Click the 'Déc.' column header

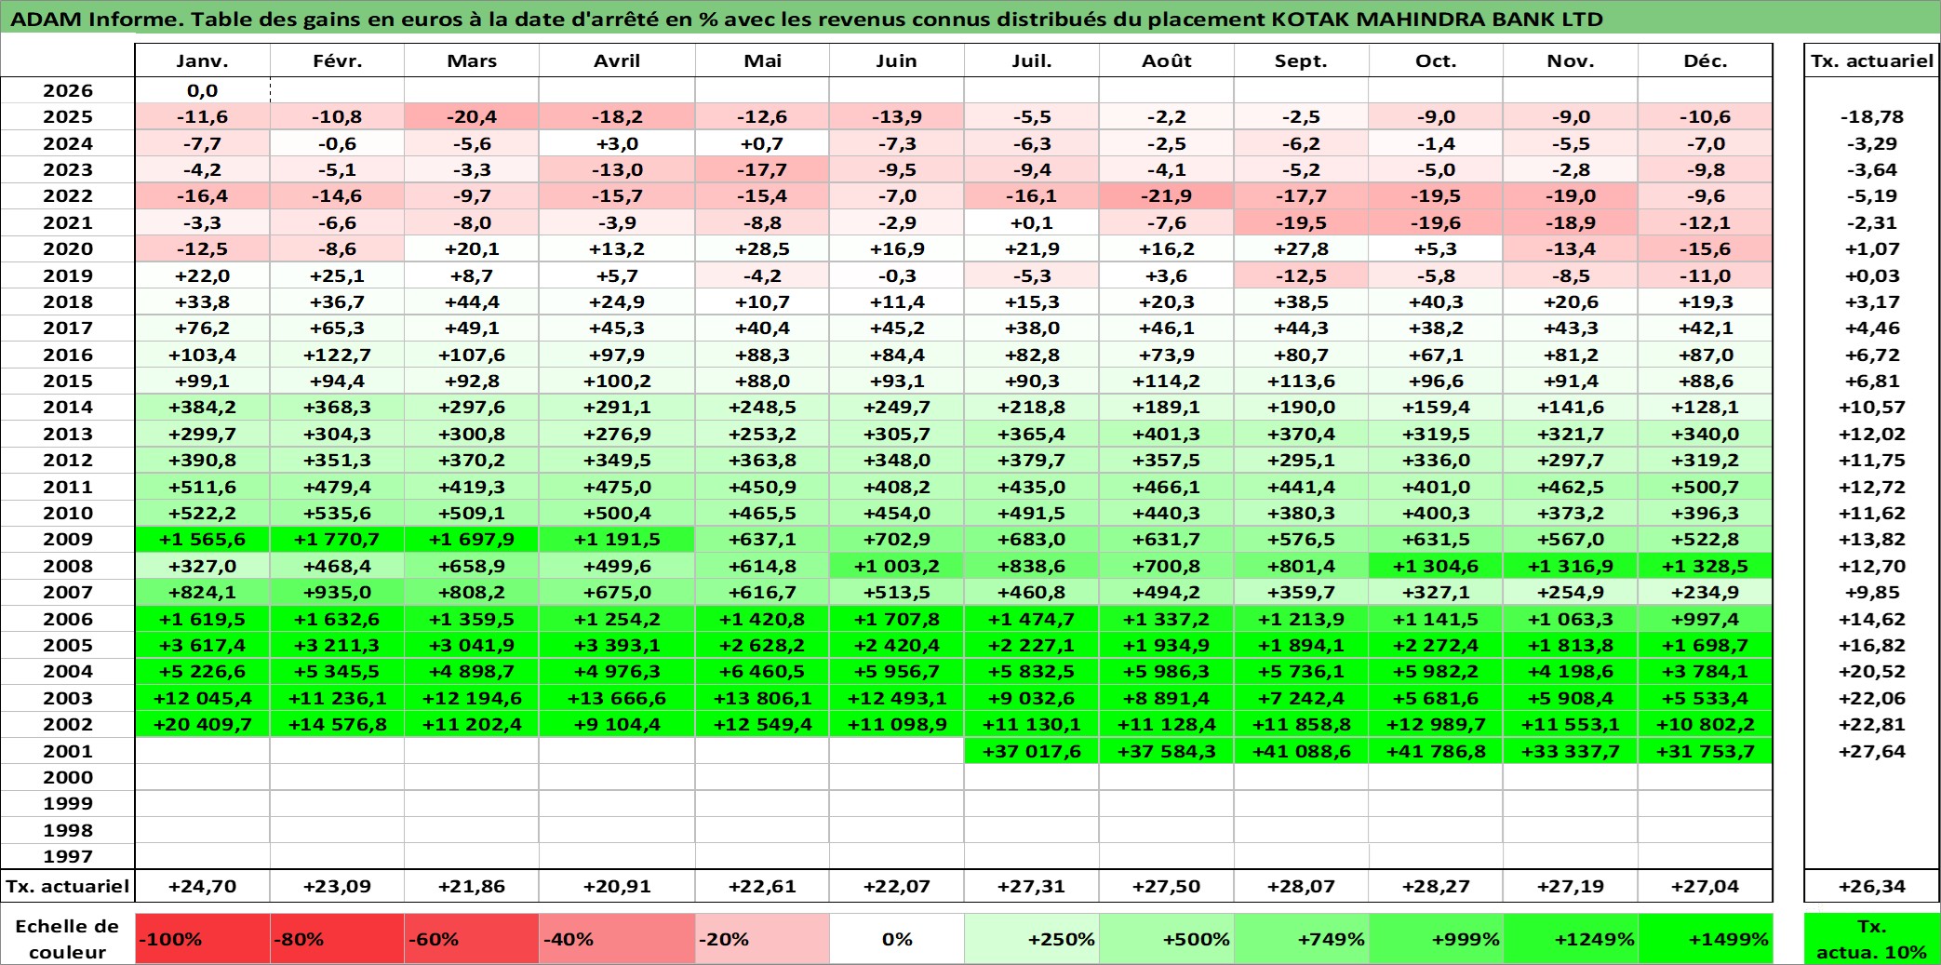pyautogui.click(x=1706, y=60)
